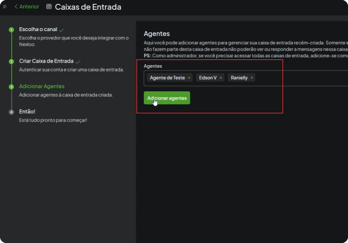The image size is (348, 243).
Task: Click the Caixas de Entrada page title
Action: tap(88, 7)
